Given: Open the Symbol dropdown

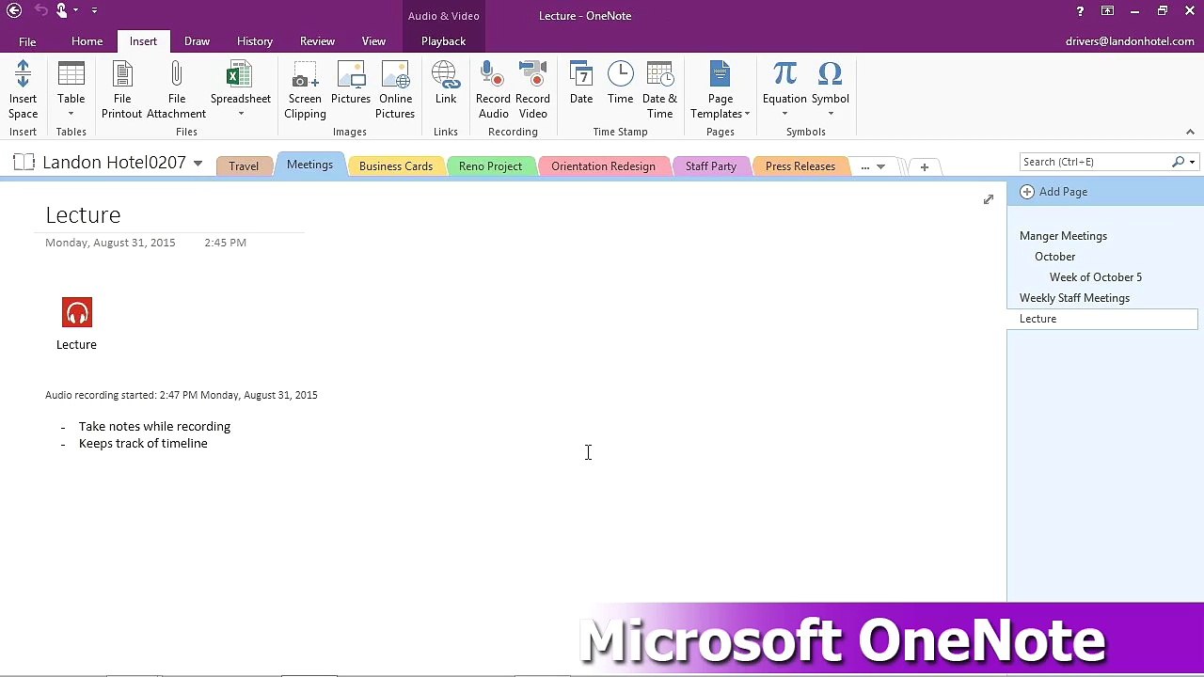Looking at the screenshot, I should (830, 89).
